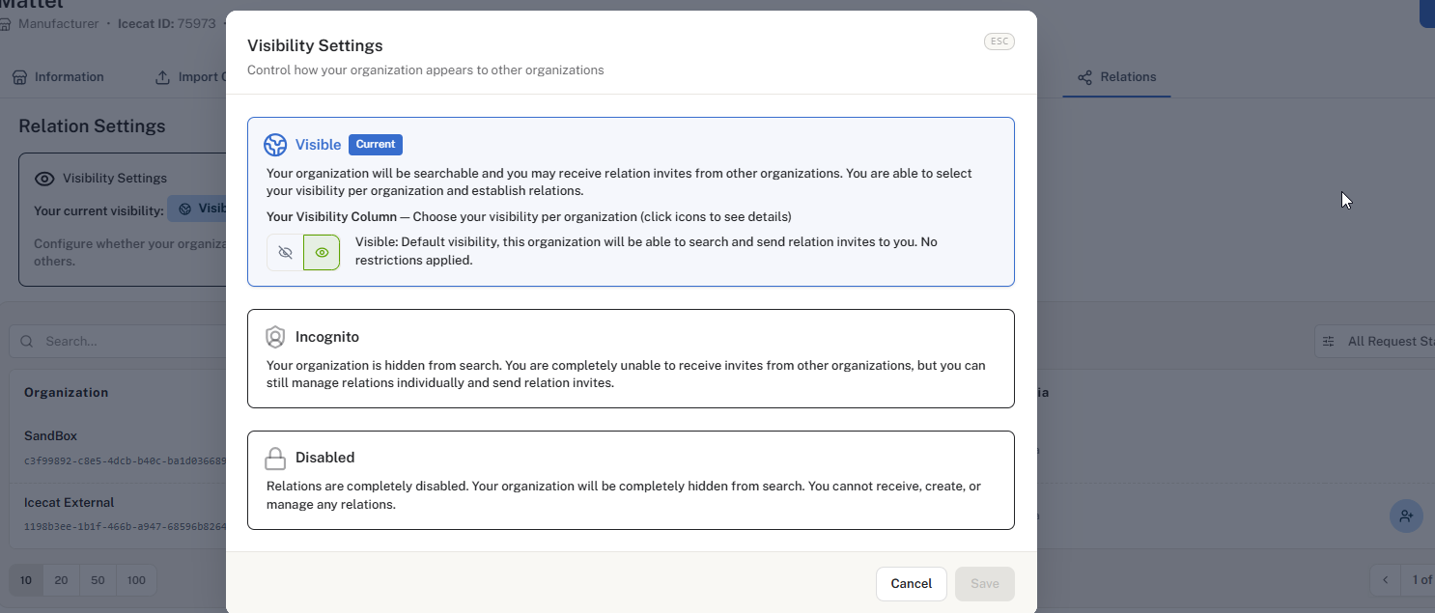This screenshot has height=613, width=1435.
Task: Select the green visible eye icon
Action: (x=322, y=252)
